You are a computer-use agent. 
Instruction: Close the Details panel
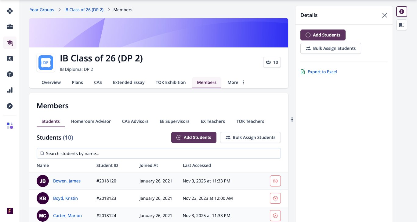tap(385, 15)
